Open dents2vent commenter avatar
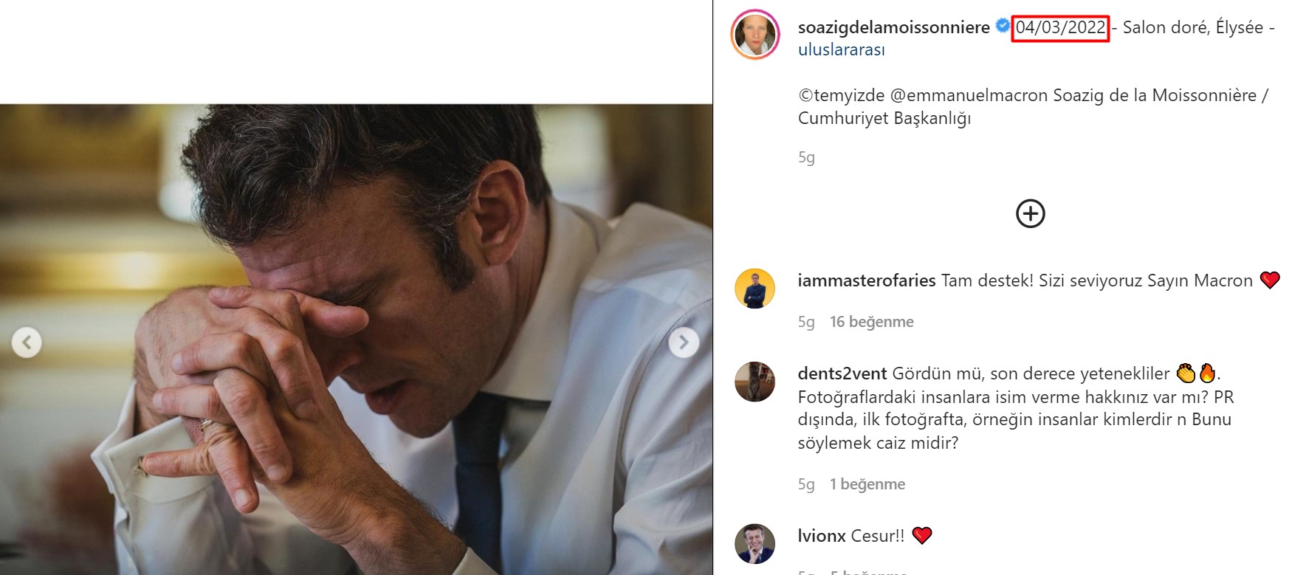 coord(755,382)
